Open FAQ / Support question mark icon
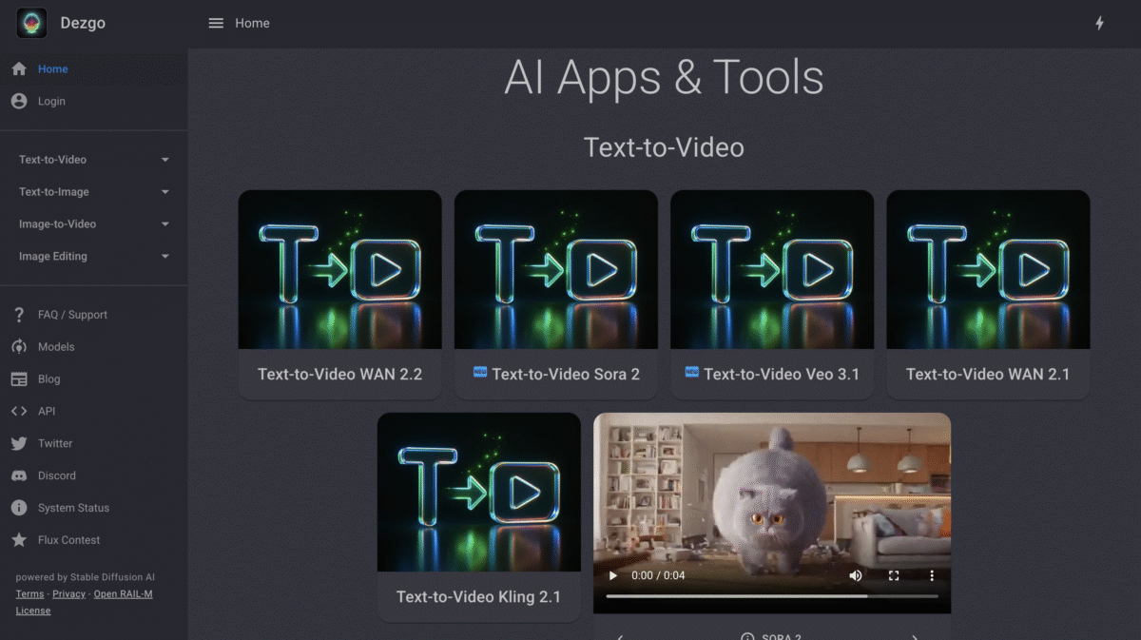This screenshot has height=640, width=1141. point(19,315)
